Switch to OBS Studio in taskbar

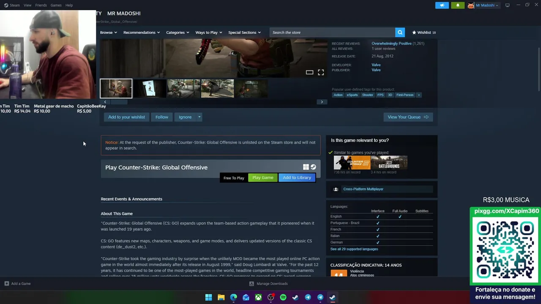pos(271,297)
